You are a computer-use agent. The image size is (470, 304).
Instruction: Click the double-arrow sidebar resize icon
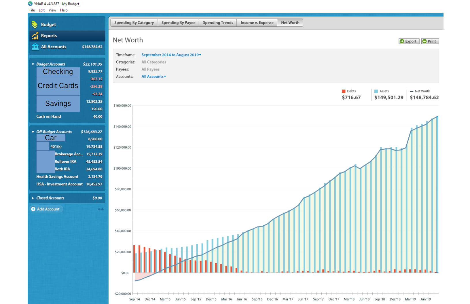[101, 209]
